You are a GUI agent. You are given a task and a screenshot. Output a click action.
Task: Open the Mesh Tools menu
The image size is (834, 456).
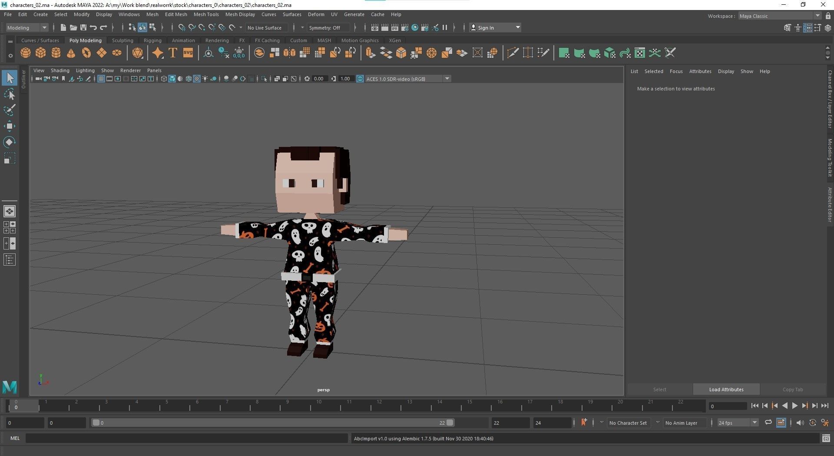pos(206,14)
